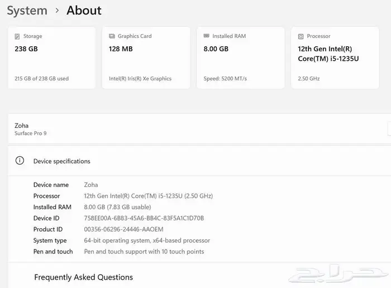Click the breadcrumb chevron after System
Screen dimensions: 391x288
(57, 11)
